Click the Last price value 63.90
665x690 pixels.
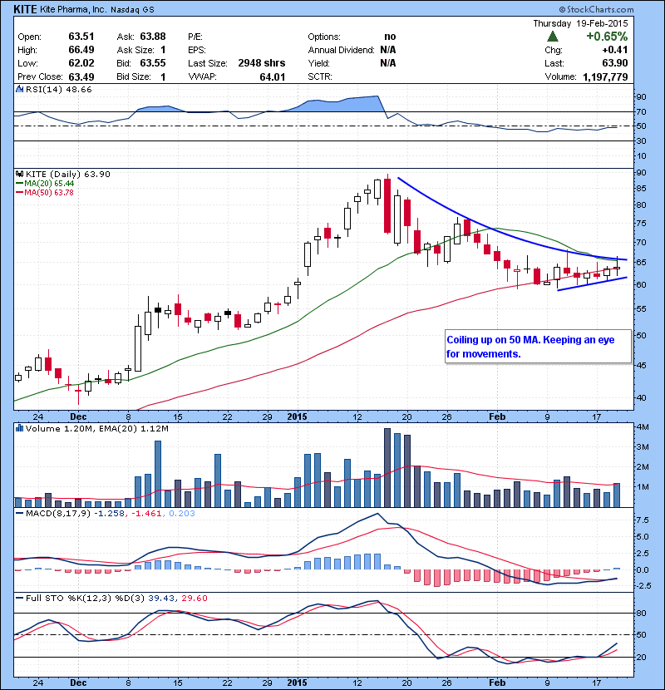pos(613,63)
